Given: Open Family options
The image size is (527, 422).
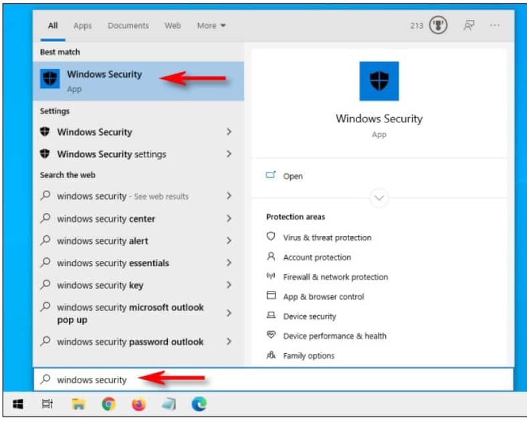Looking at the screenshot, I should click(x=308, y=356).
